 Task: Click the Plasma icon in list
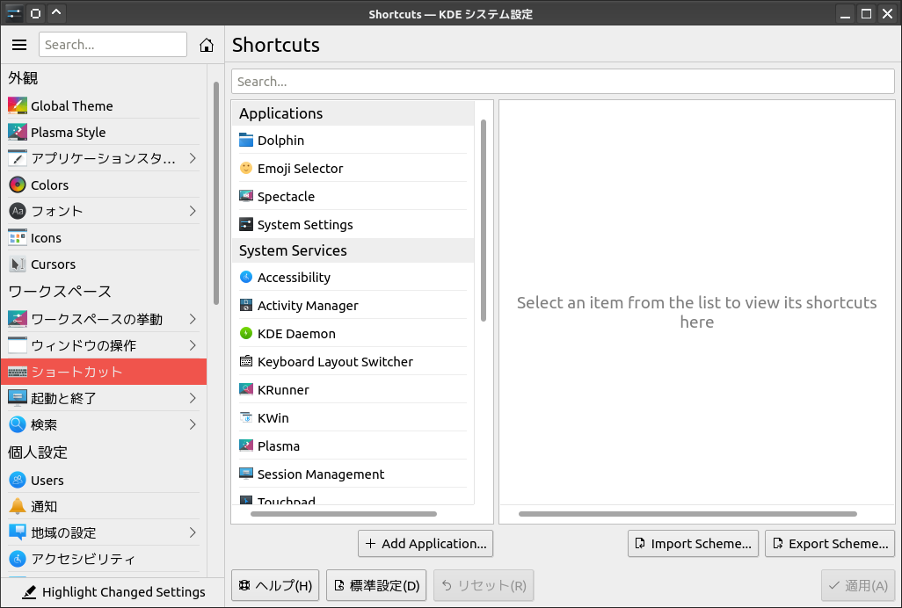(246, 446)
